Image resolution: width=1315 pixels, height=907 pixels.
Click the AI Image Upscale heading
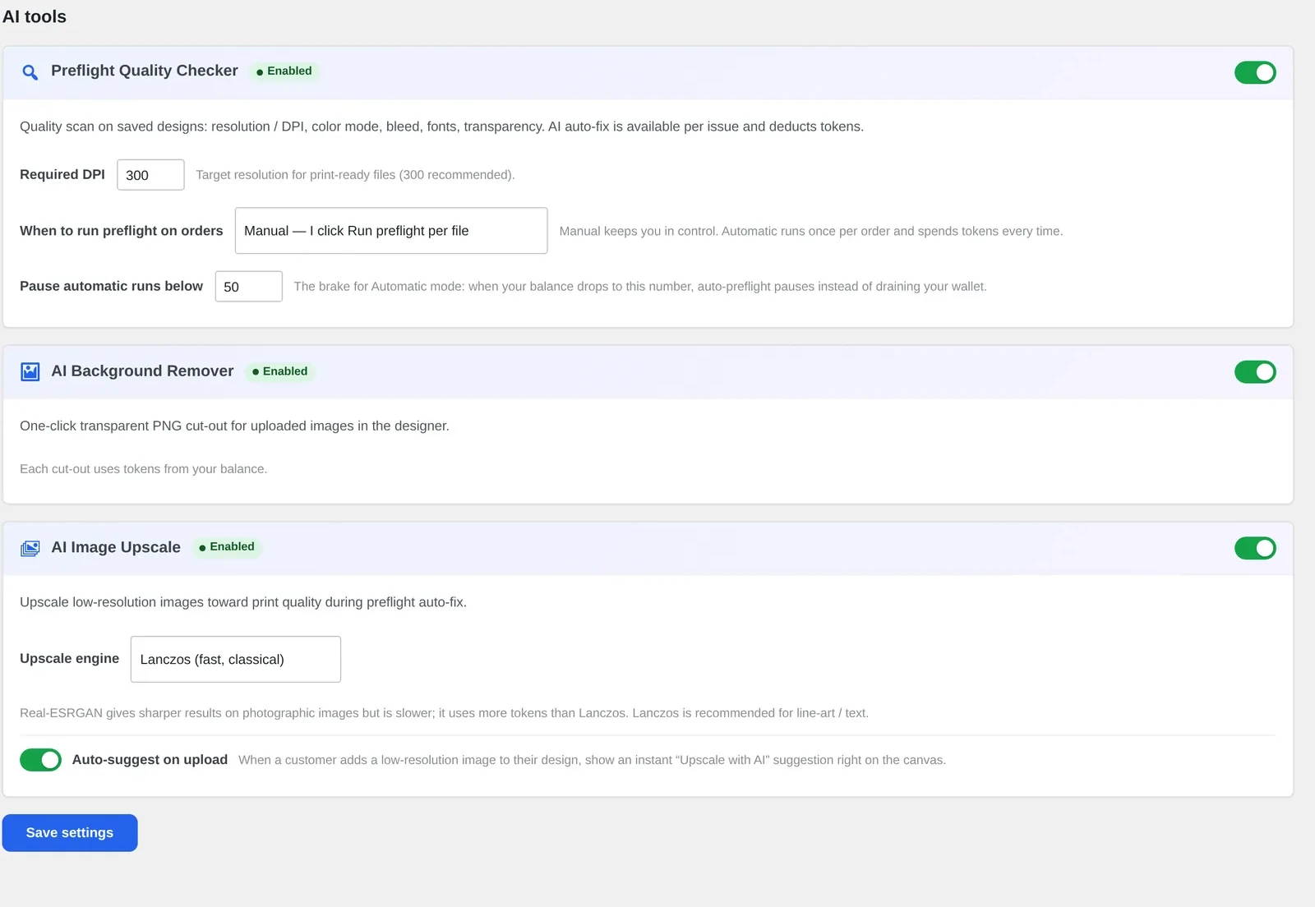116,547
